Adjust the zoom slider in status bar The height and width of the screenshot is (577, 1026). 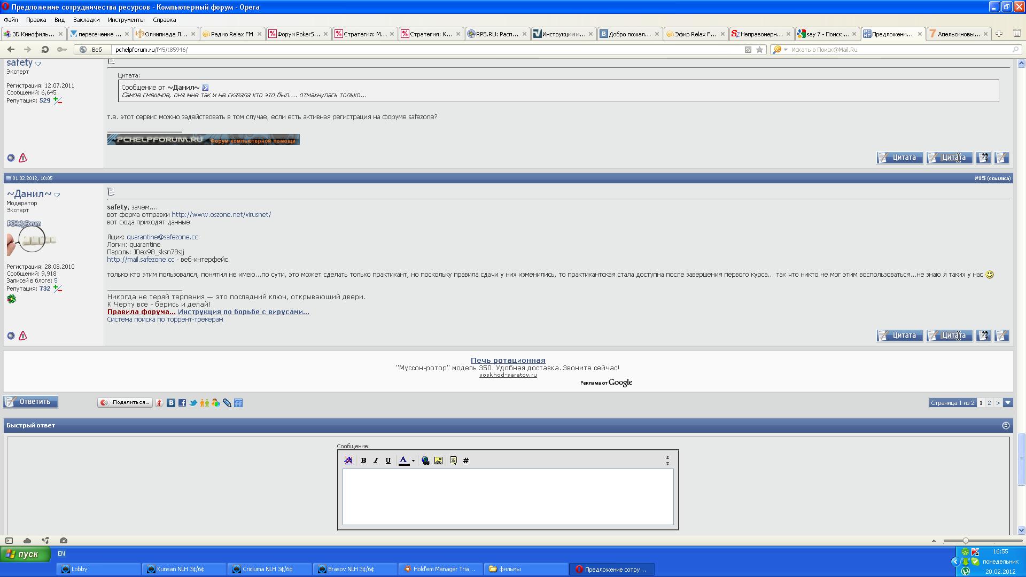(966, 541)
